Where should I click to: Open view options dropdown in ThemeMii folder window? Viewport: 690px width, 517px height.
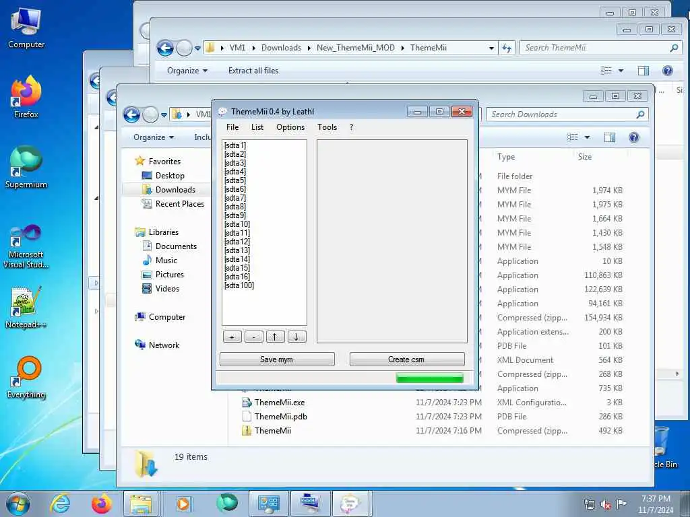click(x=621, y=71)
